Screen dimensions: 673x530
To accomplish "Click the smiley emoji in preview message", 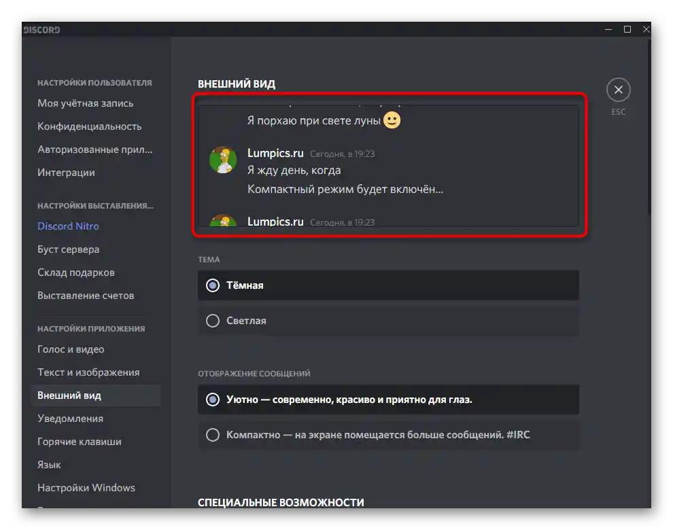I will point(392,120).
